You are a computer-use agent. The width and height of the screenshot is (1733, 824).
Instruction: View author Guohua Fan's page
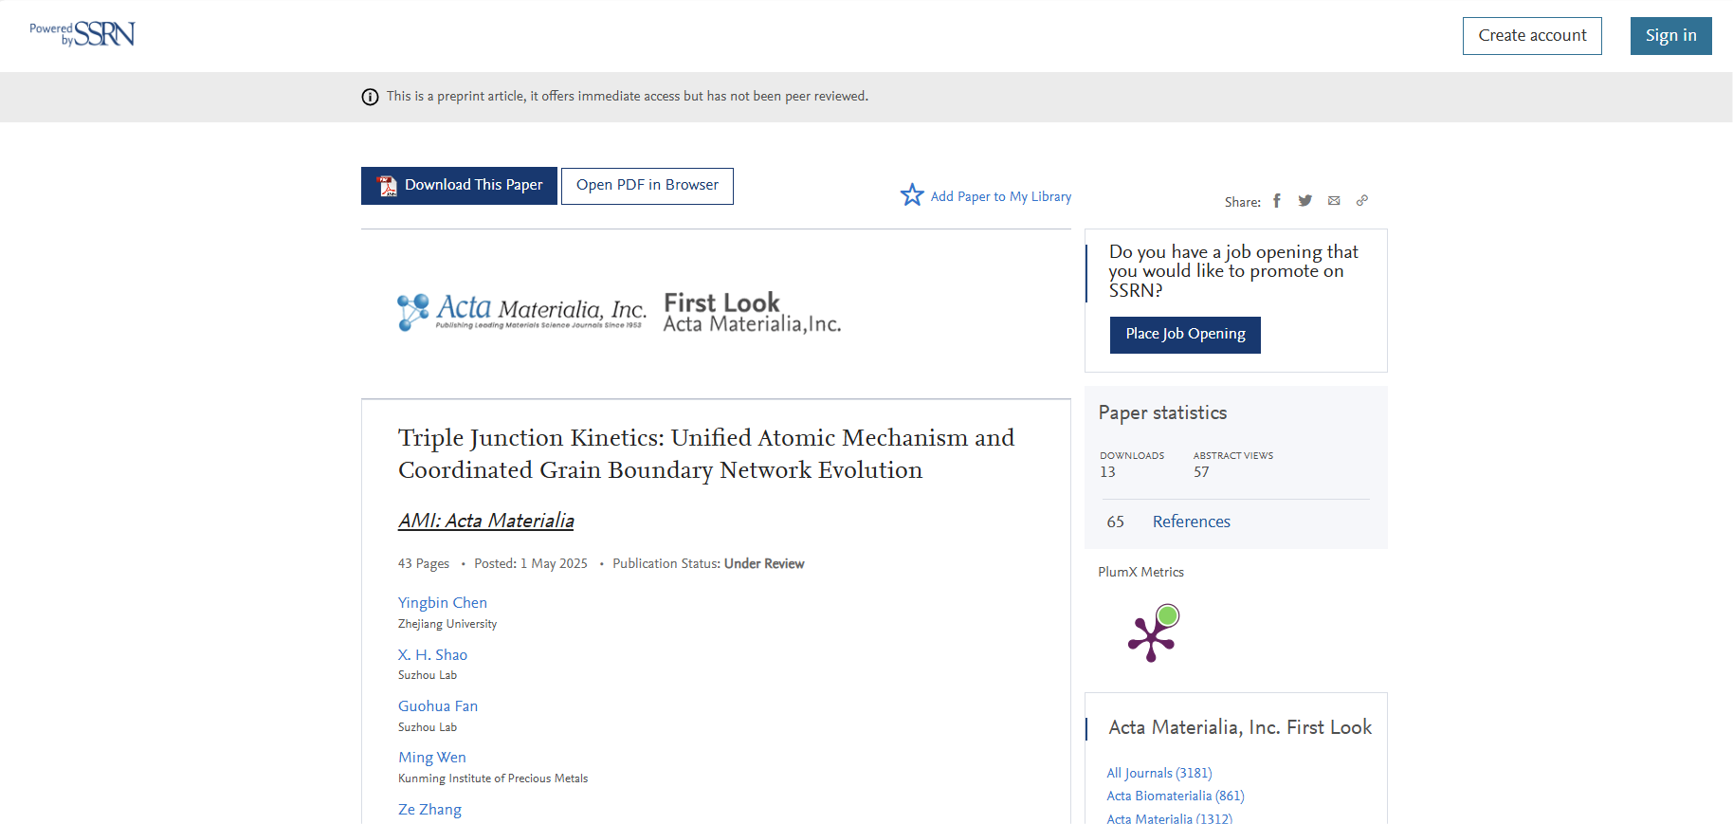point(438,706)
